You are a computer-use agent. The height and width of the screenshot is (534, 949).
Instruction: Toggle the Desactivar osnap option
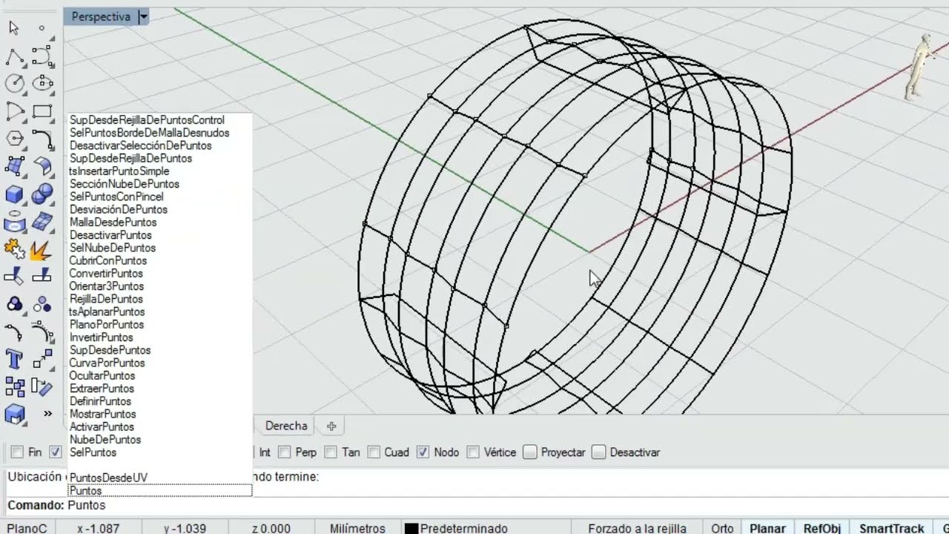598,452
